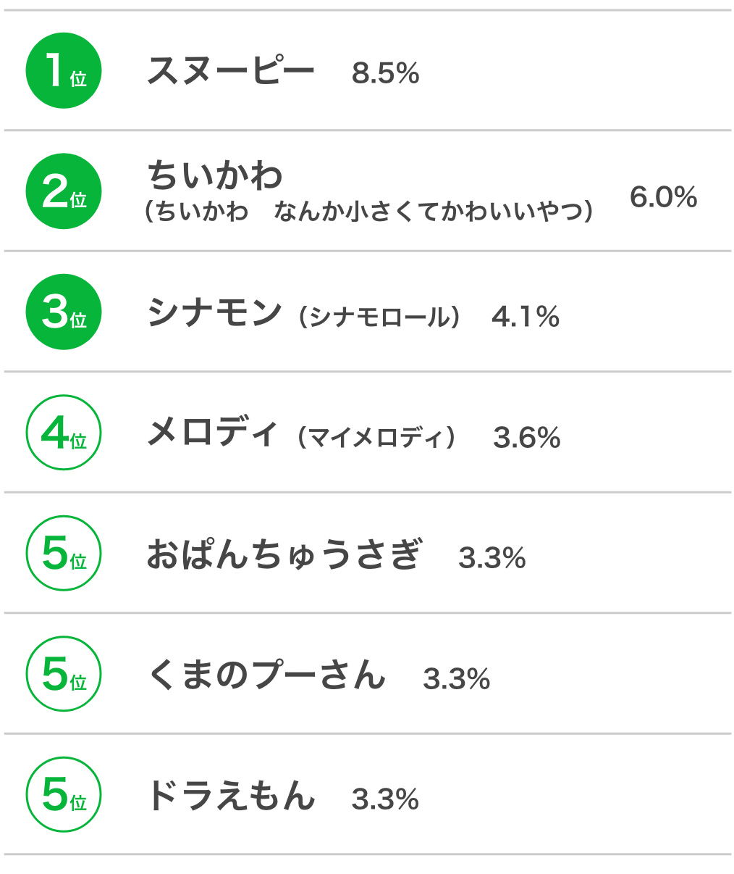
Task: Click the 5位 badge beside ドラえもん
Action: click(x=64, y=795)
